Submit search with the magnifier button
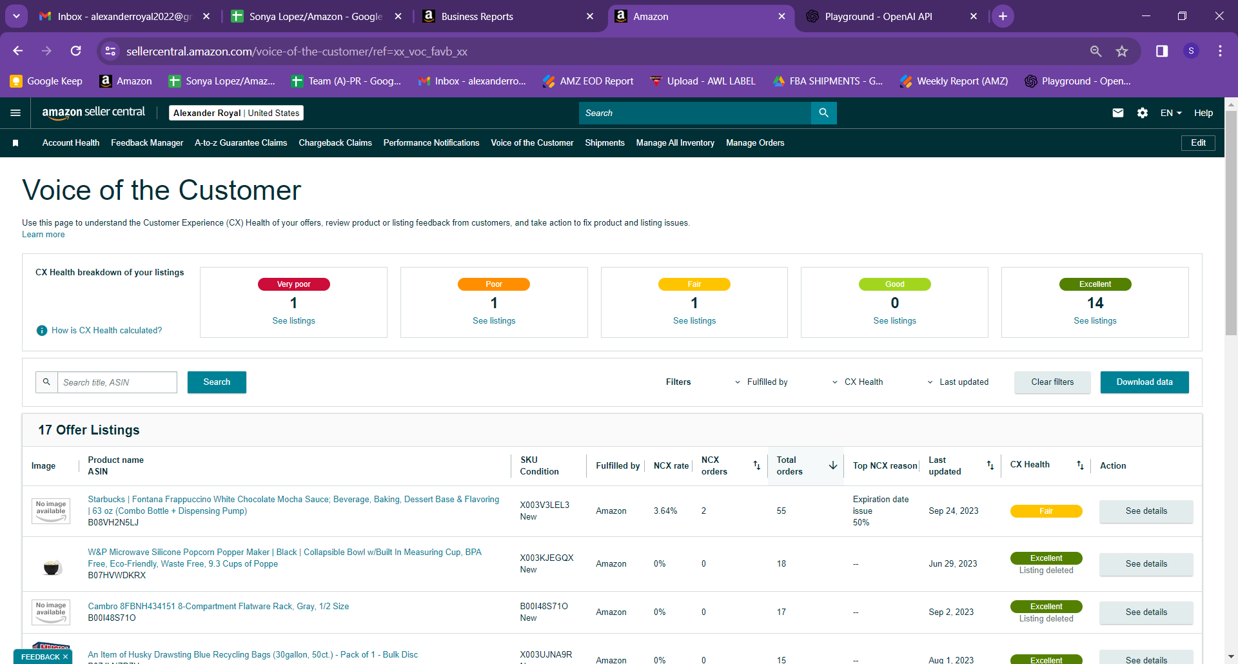Screen dimensions: 1238x664 tap(824, 113)
